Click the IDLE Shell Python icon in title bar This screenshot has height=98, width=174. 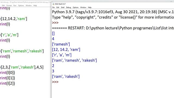coord(53,4)
